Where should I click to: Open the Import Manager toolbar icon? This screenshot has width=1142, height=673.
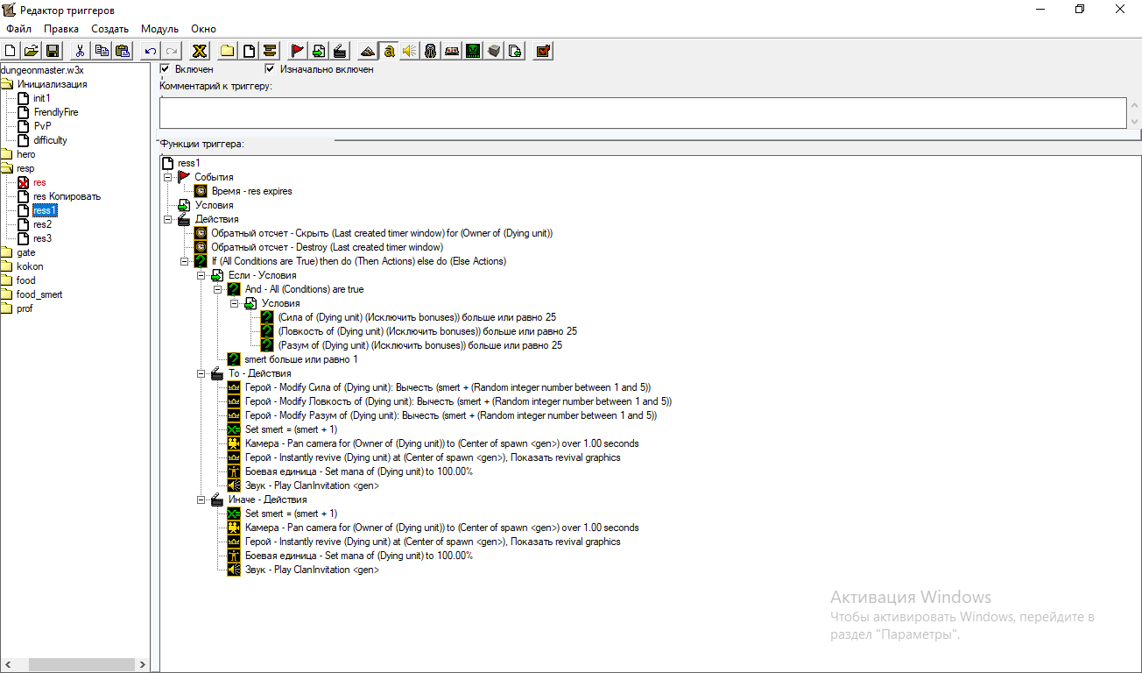[x=516, y=51]
